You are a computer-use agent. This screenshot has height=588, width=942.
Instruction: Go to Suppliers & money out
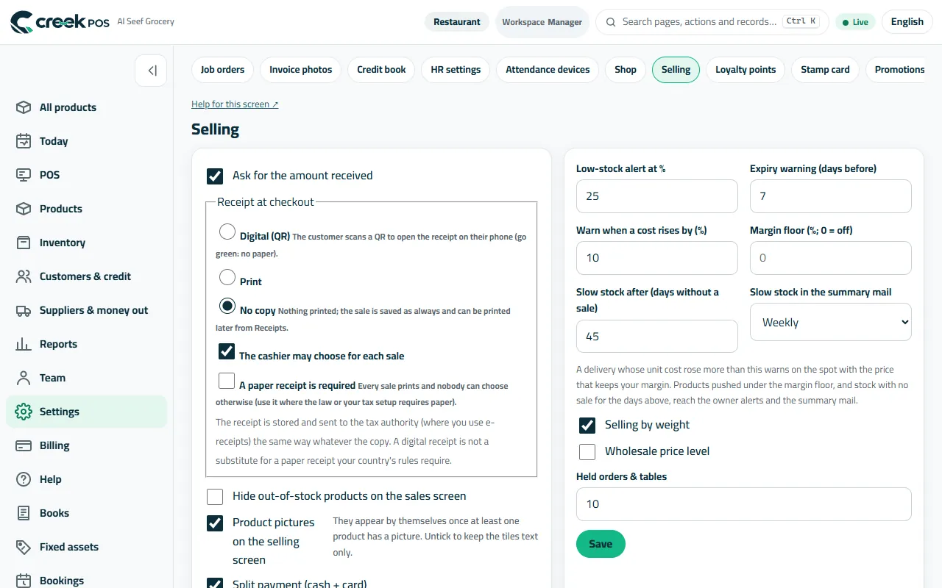[x=87, y=310]
